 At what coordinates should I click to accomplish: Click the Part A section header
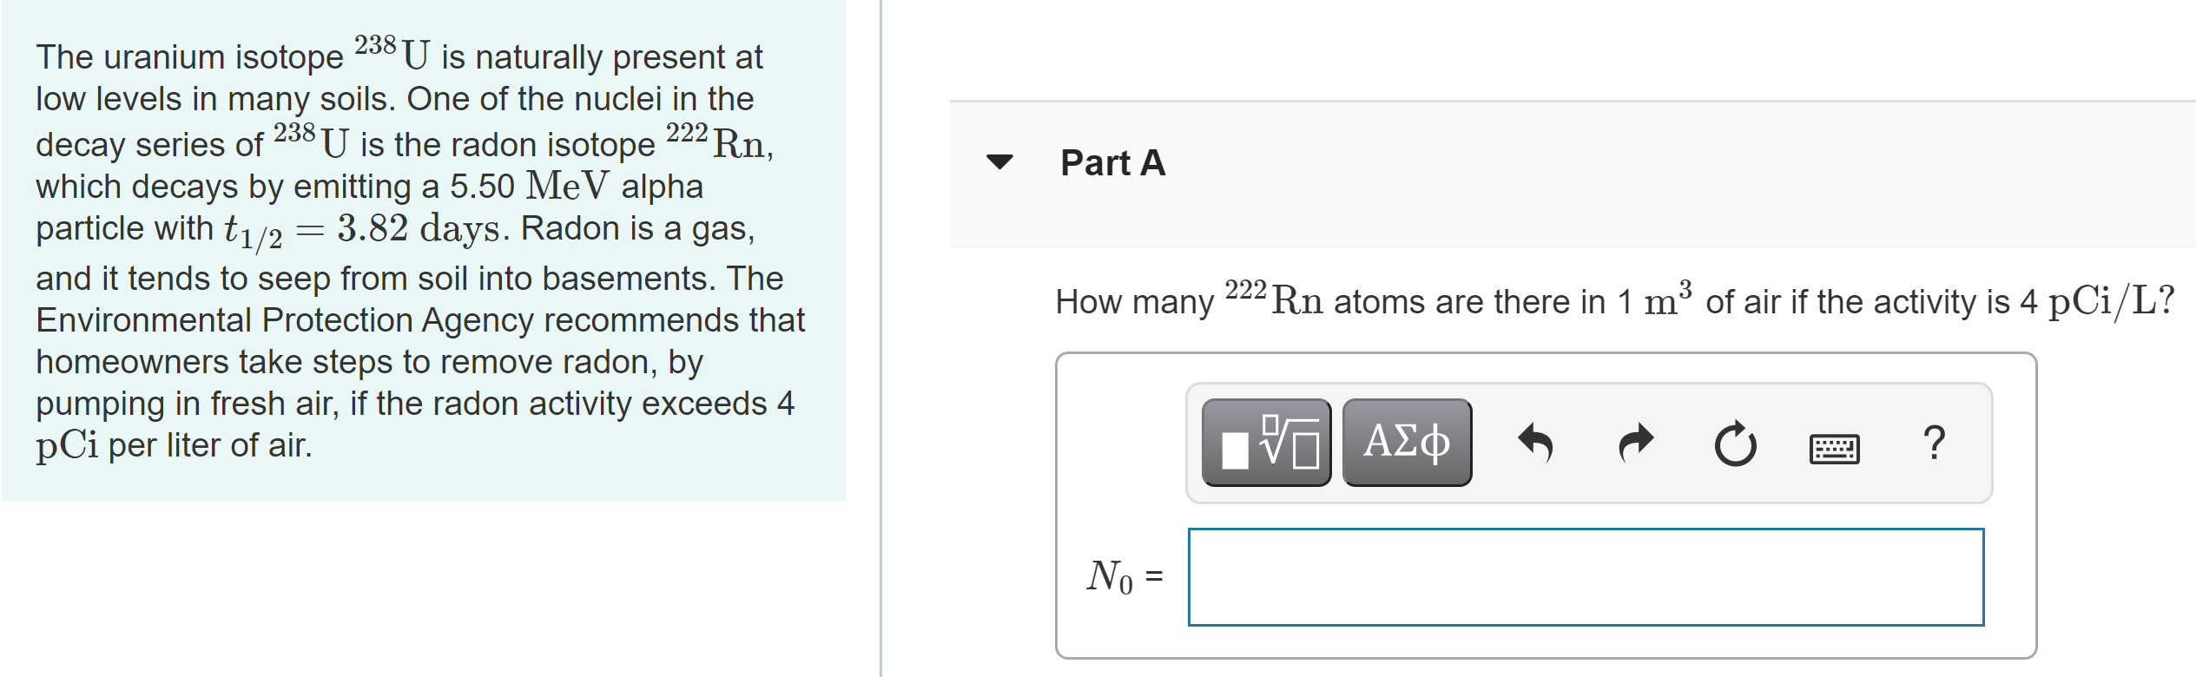click(x=1113, y=163)
